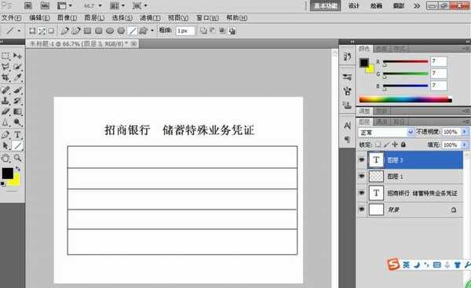
Task: Toggle lock image pixels brush icon
Action: [386, 144]
